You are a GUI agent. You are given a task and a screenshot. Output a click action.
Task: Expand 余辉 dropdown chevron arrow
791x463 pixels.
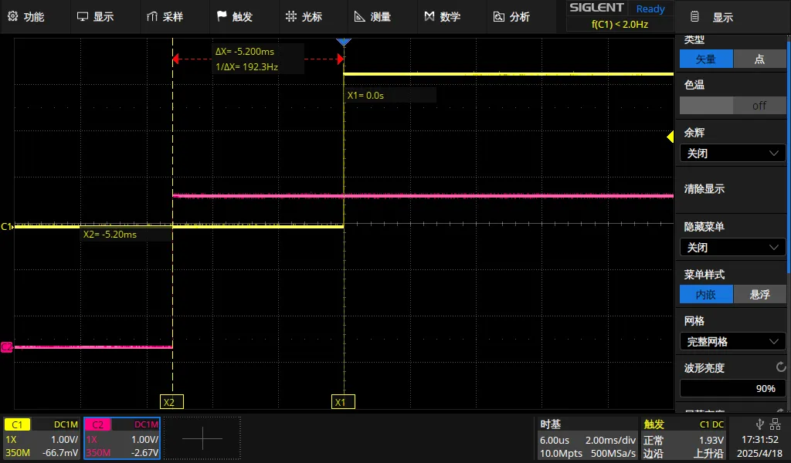pyautogui.click(x=774, y=153)
